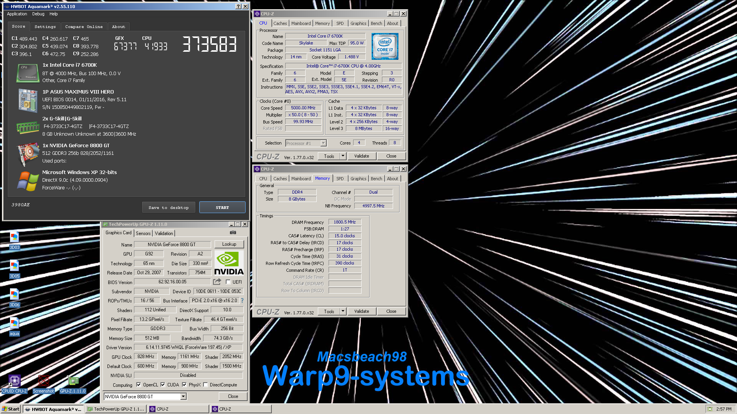Click the 2:57 PM taskbar clock

pyautogui.click(x=724, y=409)
